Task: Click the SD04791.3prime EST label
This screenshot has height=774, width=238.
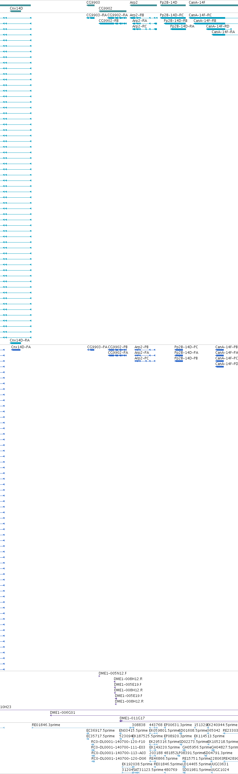Action: 218,753
